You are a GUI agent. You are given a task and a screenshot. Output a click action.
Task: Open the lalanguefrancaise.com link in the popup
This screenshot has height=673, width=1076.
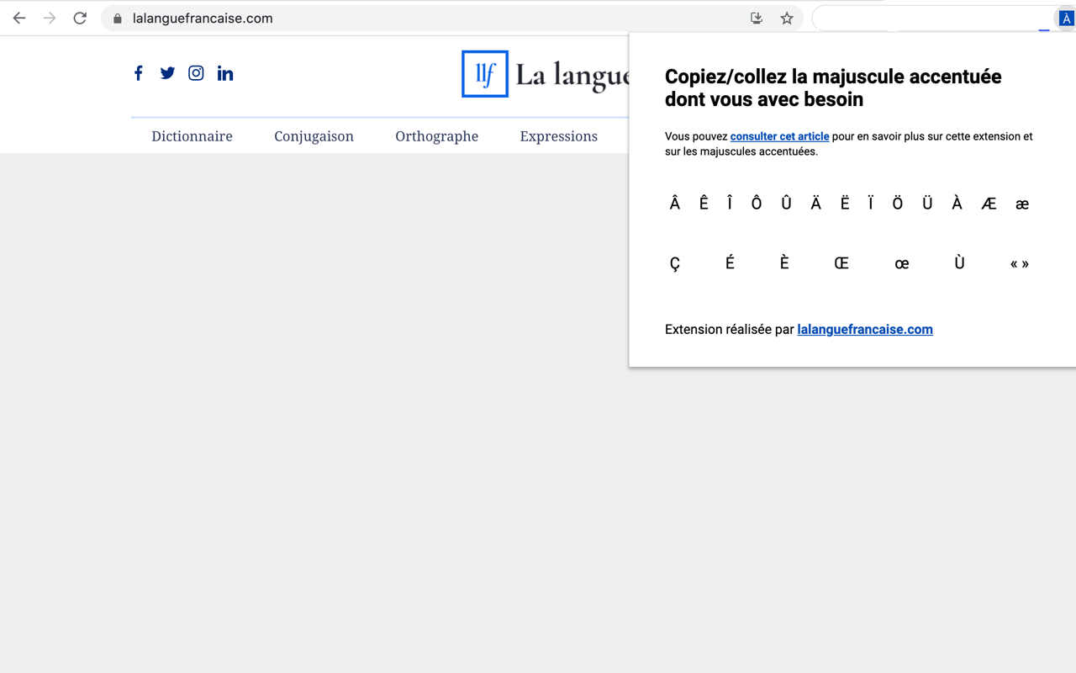[x=865, y=329]
